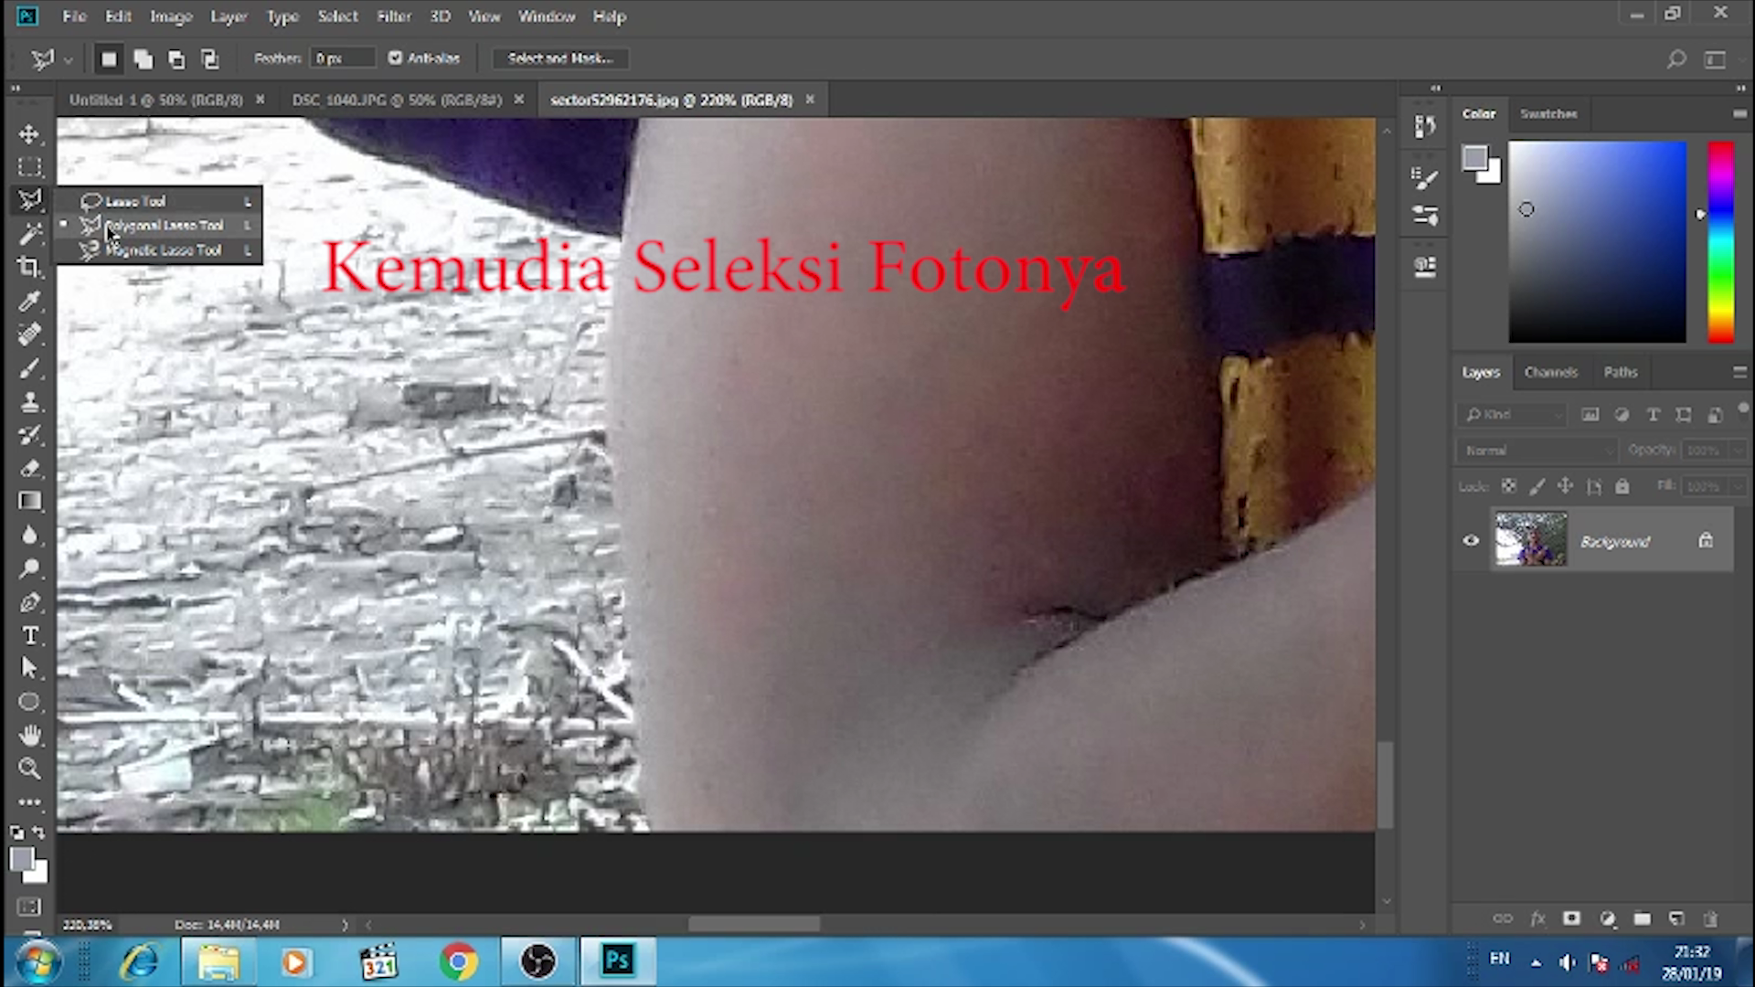Switch to the Channels tab
The image size is (1755, 987).
[x=1550, y=372]
